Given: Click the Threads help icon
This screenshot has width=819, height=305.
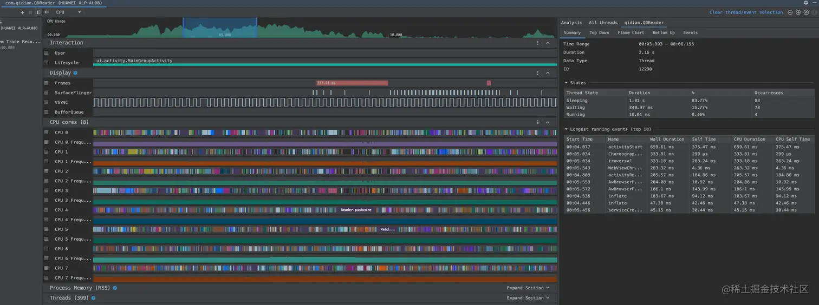Looking at the screenshot, I should pos(93,297).
